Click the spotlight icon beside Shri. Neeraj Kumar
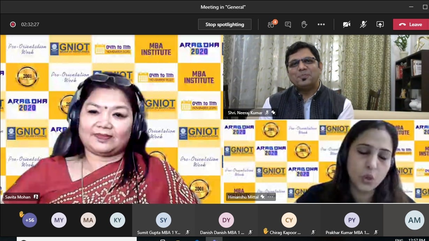 [273, 113]
